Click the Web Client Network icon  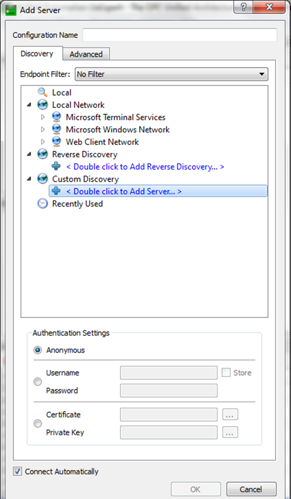[56, 142]
